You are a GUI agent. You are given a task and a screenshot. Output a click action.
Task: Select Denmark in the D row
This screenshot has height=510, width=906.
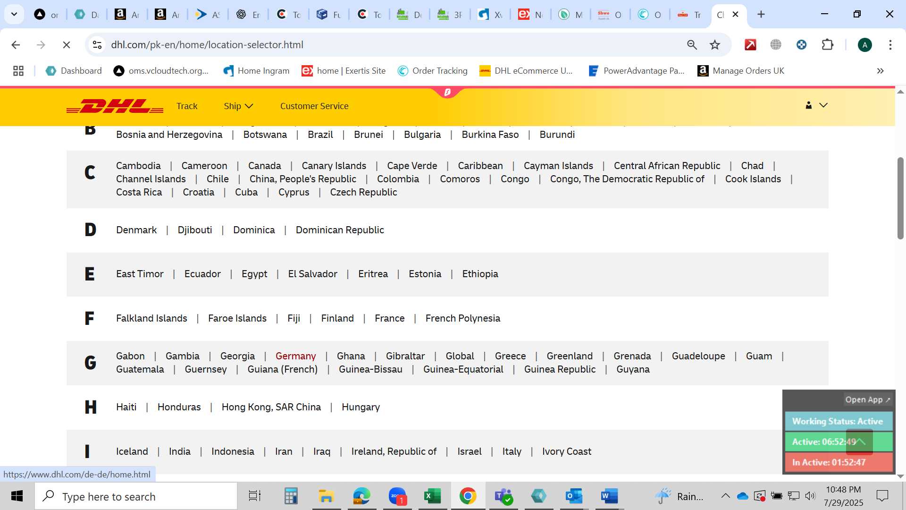pyautogui.click(x=136, y=230)
